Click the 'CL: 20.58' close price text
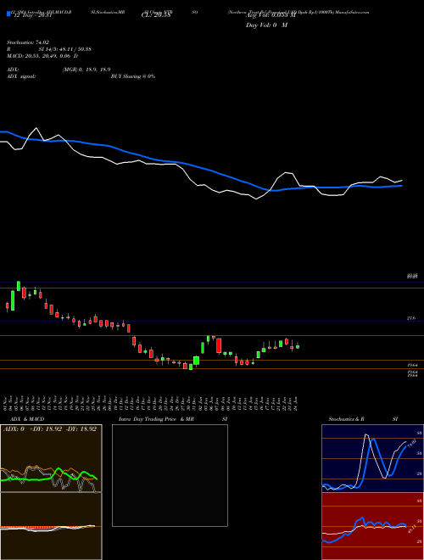The width and height of the screenshot is (424, 560). point(155,15)
